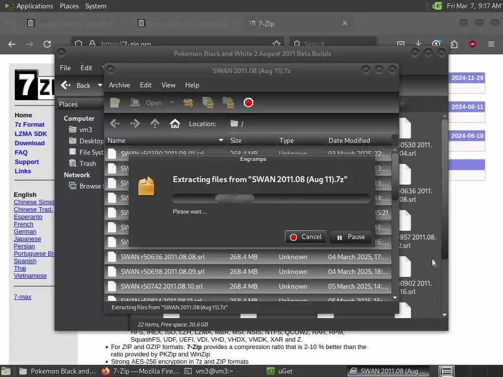Screen dimensions: 503x377
Task: Click the Location path field
Action: (x=311, y=124)
